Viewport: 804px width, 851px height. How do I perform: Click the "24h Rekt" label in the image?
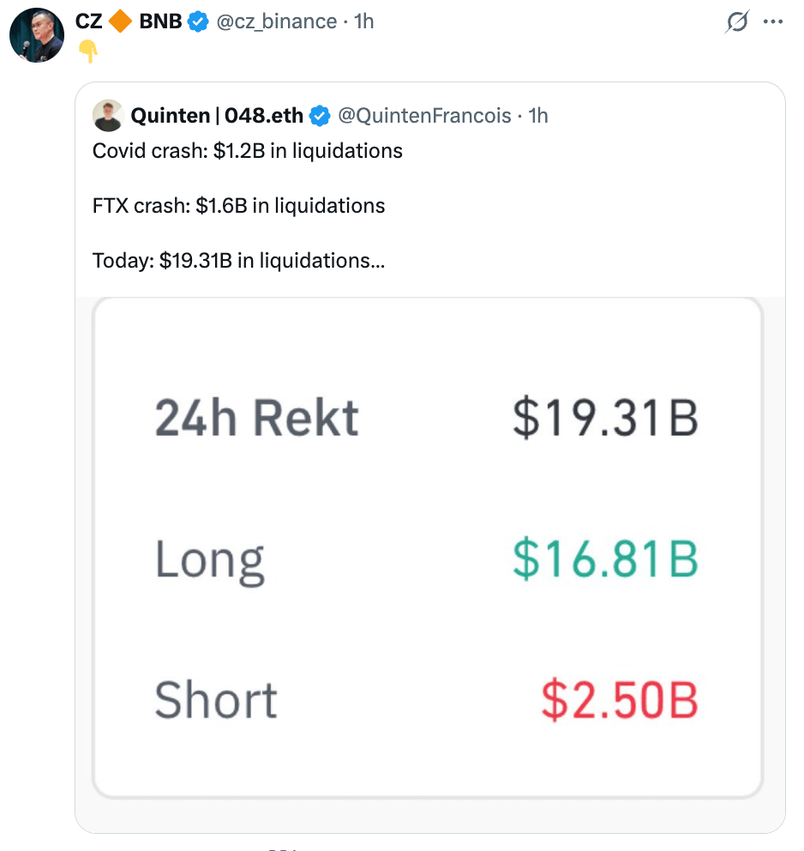click(x=256, y=419)
